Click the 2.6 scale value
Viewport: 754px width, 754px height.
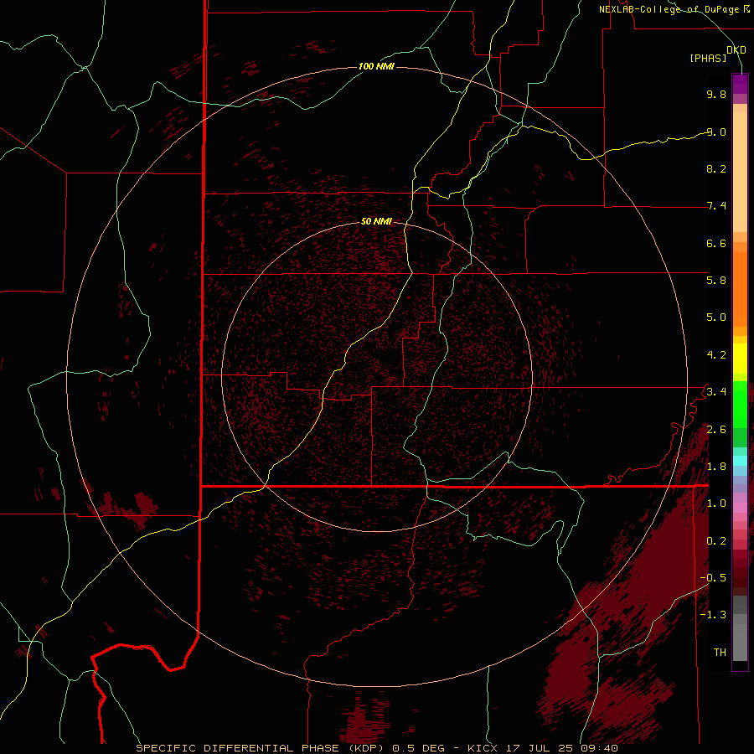[x=716, y=430]
